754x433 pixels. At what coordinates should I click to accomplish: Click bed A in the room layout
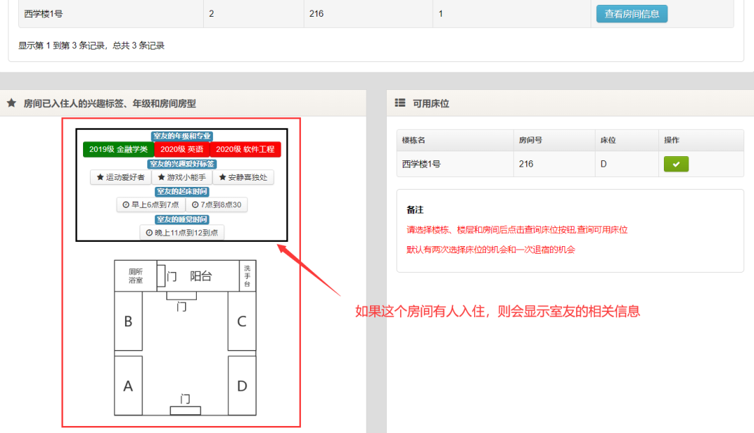[x=128, y=386]
